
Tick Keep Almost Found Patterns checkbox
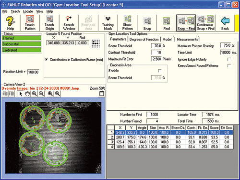click(229, 65)
